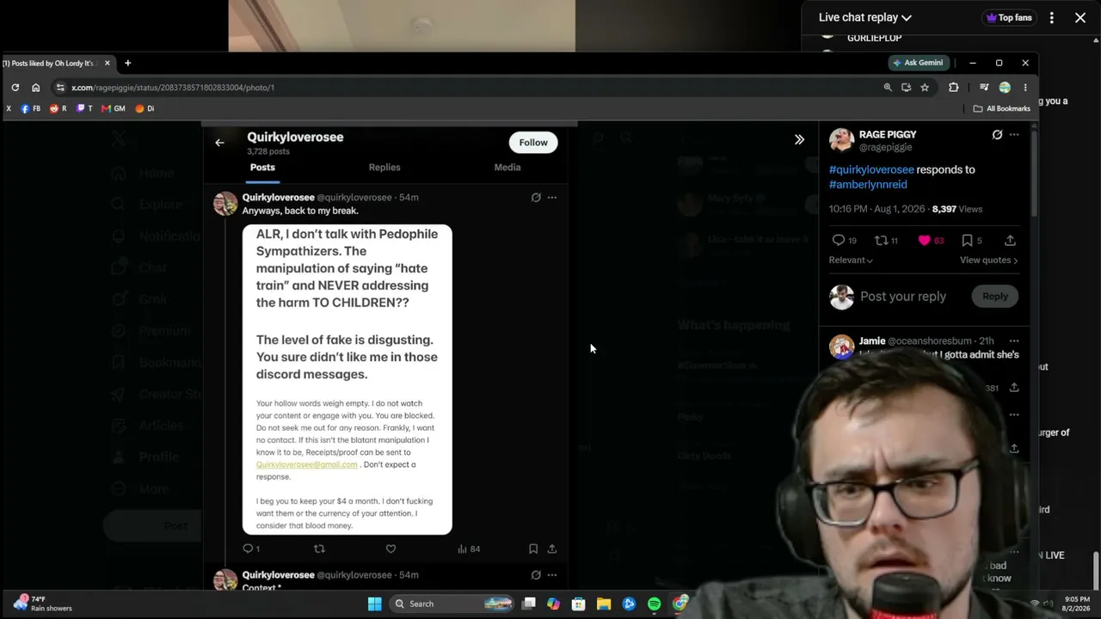
Task: Open Spotify from the taskbar
Action: 655,604
